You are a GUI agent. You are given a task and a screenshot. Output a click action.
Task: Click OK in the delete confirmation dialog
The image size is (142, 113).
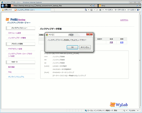(x=72, y=47)
